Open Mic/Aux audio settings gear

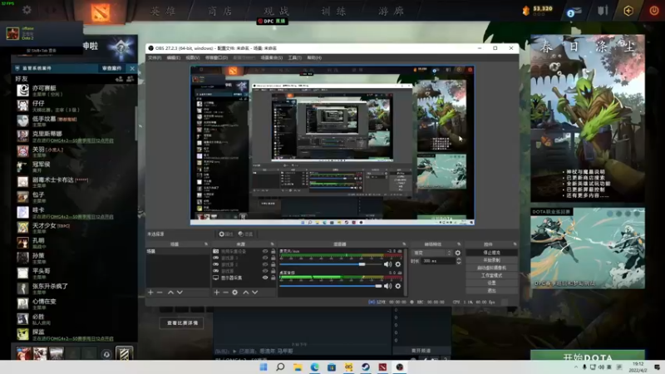pos(398,264)
